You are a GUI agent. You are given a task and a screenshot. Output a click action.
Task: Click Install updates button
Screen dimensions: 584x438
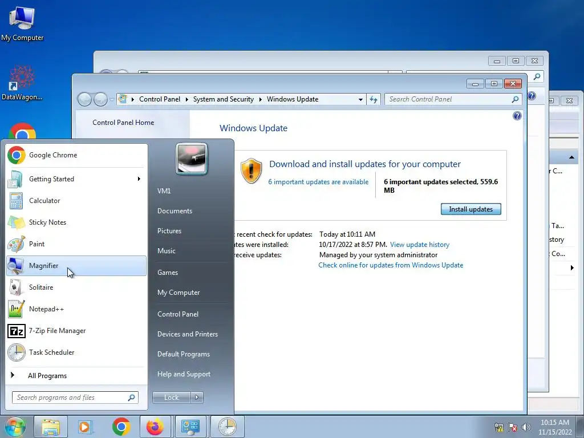pos(471,209)
